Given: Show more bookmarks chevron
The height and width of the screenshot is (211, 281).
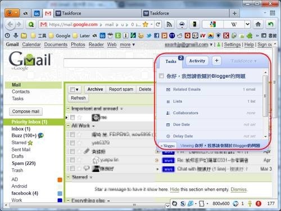Looking at the screenshot, I should [257, 35].
